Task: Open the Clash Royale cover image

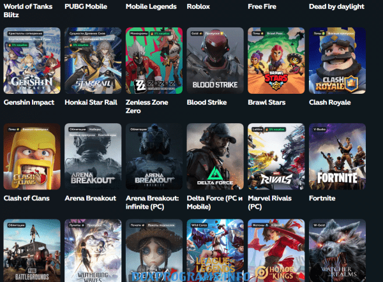Action: click(x=337, y=61)
